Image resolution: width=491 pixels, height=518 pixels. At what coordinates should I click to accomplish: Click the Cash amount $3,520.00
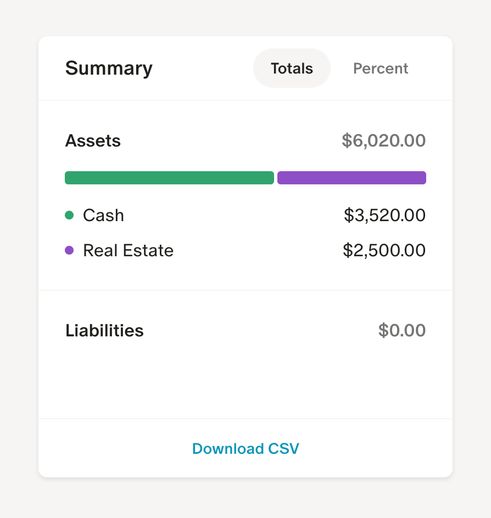tap(384, 215)
